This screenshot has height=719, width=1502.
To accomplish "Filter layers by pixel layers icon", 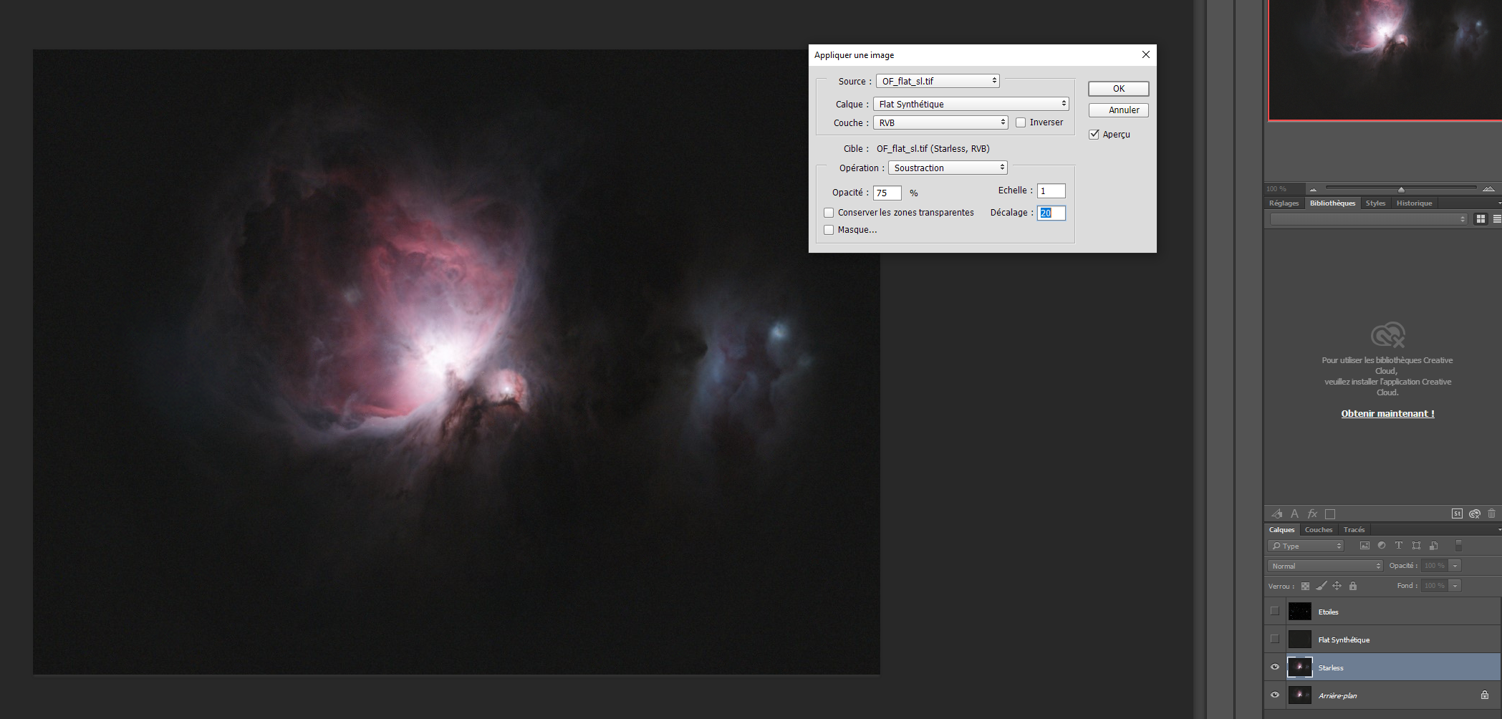I will (x=1364, y=546).
